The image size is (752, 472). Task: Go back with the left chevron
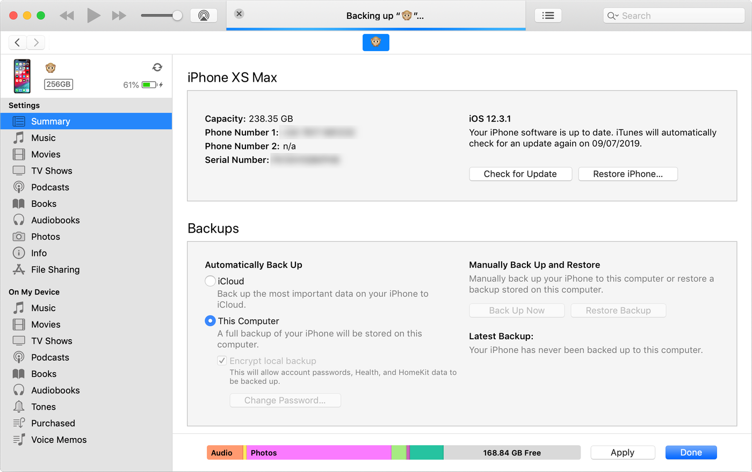(x=18, y=42)
